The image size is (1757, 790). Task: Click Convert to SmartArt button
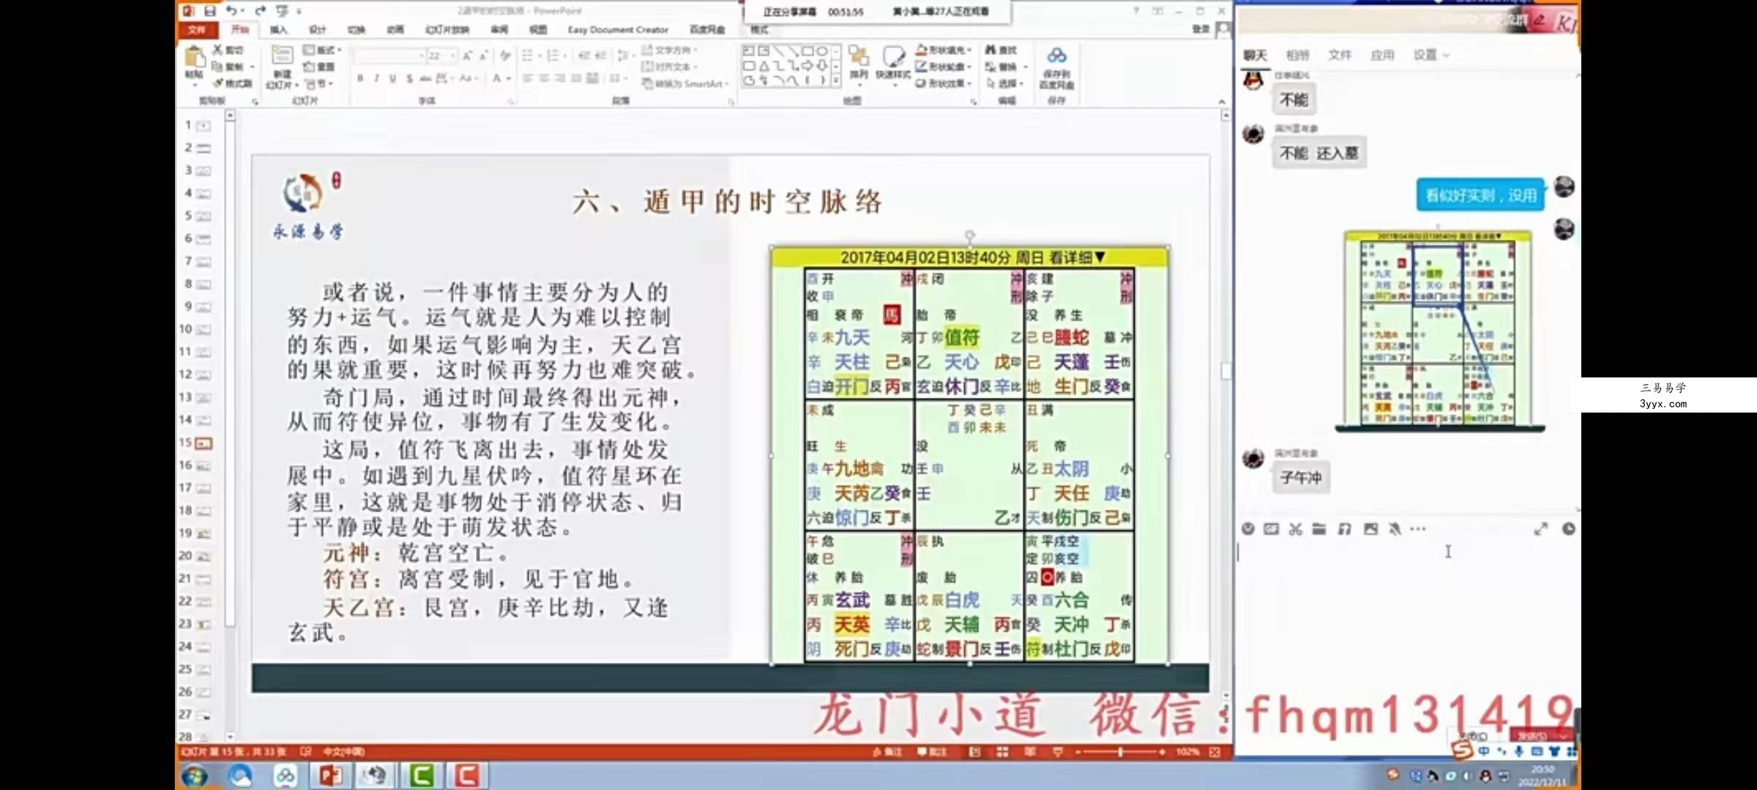click(x=686, y=83)
